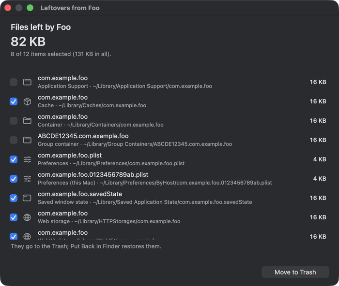Screen dimensions: 339x286
Task: Click the Container folder icon
Action: (x=27, y=121)
